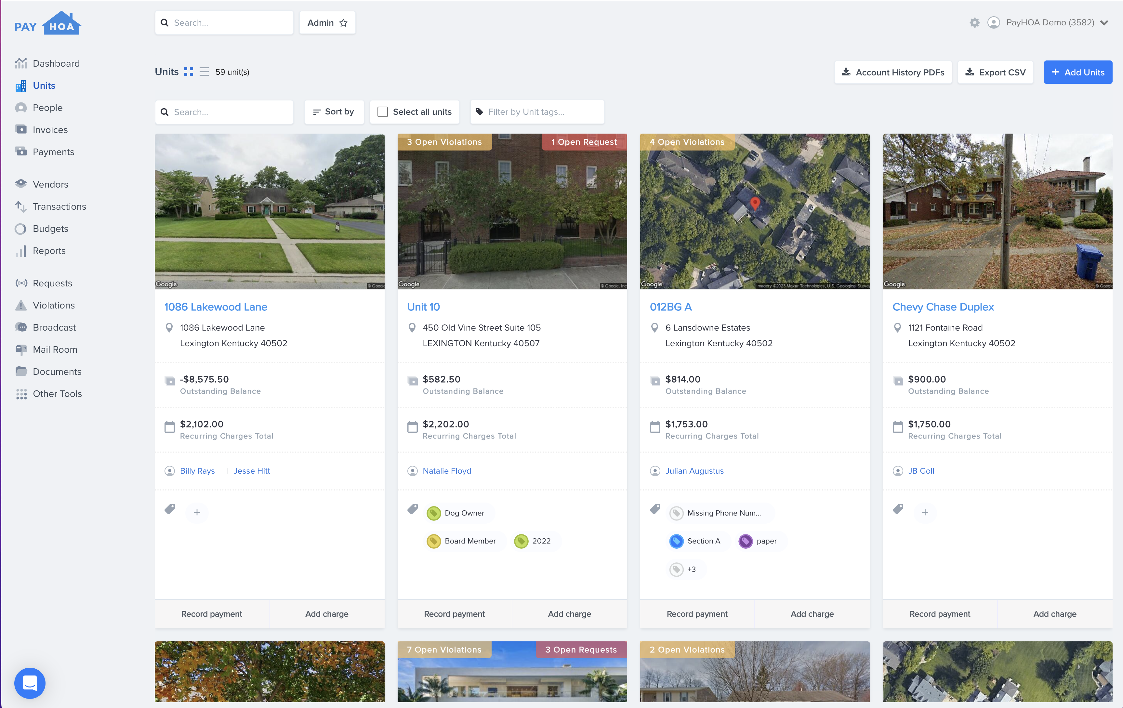Open the Sort by dropdown

pos(334,111)
